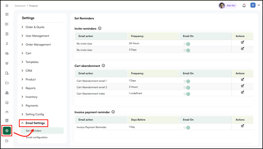
Task: Click the logout icon in sidebar
Action: coord(7,141)
